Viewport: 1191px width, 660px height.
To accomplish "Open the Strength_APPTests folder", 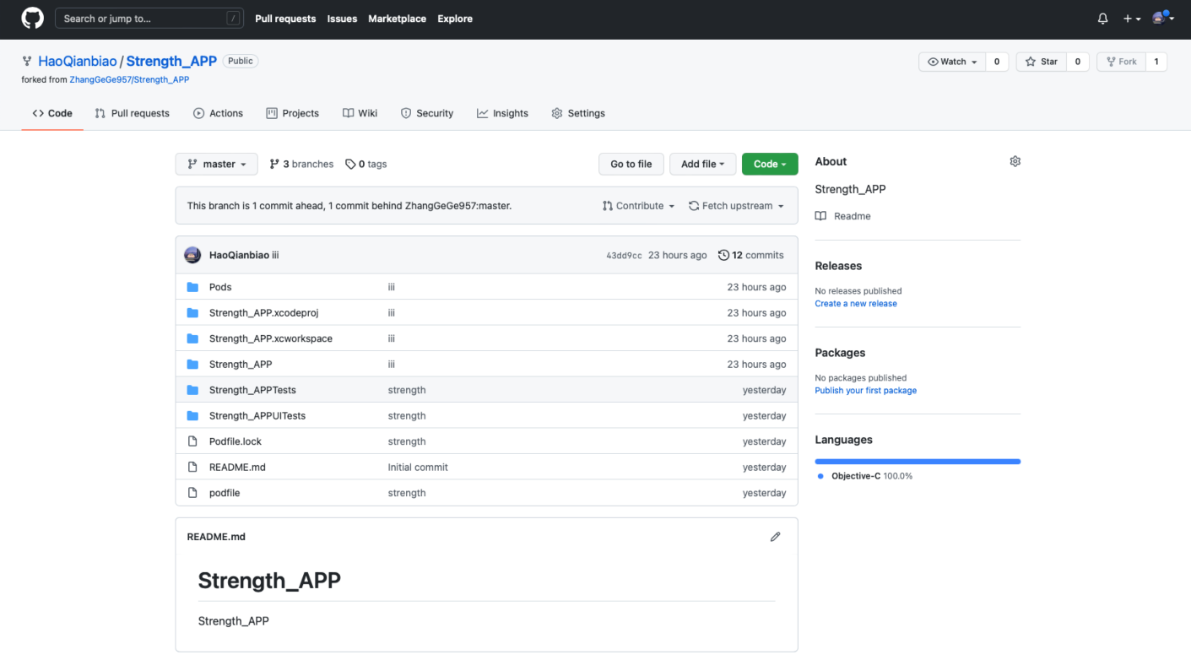I will point(252,390).
